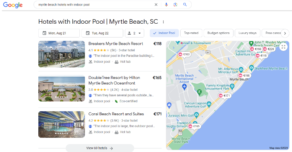Open Breakers Myrtle Beach Resort listing
292x152 pixels.
tap(116, 44)
